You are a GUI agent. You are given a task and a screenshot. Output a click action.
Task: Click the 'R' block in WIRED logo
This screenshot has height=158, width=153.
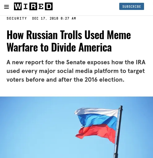pyautogui.click(x=33, y=7)
